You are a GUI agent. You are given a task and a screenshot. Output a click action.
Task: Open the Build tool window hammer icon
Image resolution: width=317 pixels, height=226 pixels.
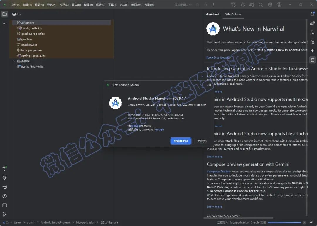(x=4, y=168)
